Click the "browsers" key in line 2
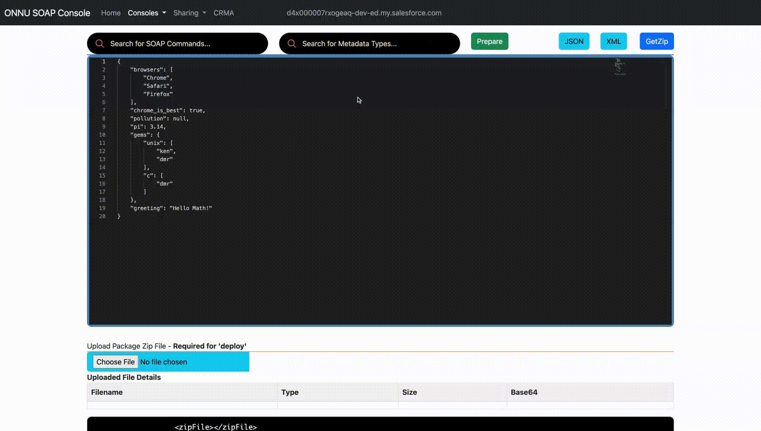 click(x=147, y=70)
